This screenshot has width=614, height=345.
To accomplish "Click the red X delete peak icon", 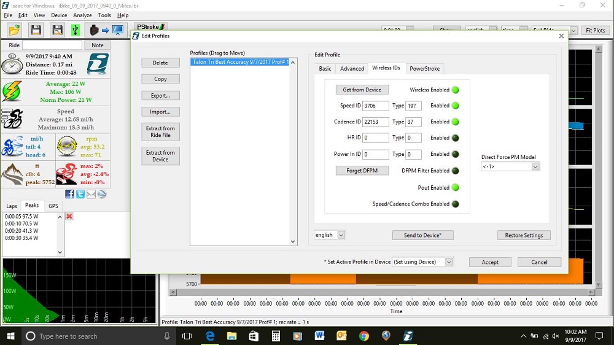I will [69, 216].
